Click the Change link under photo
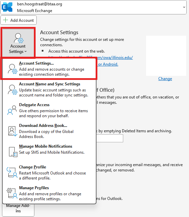The height and width of the screenshot is (217, 189). pos(165,79)
